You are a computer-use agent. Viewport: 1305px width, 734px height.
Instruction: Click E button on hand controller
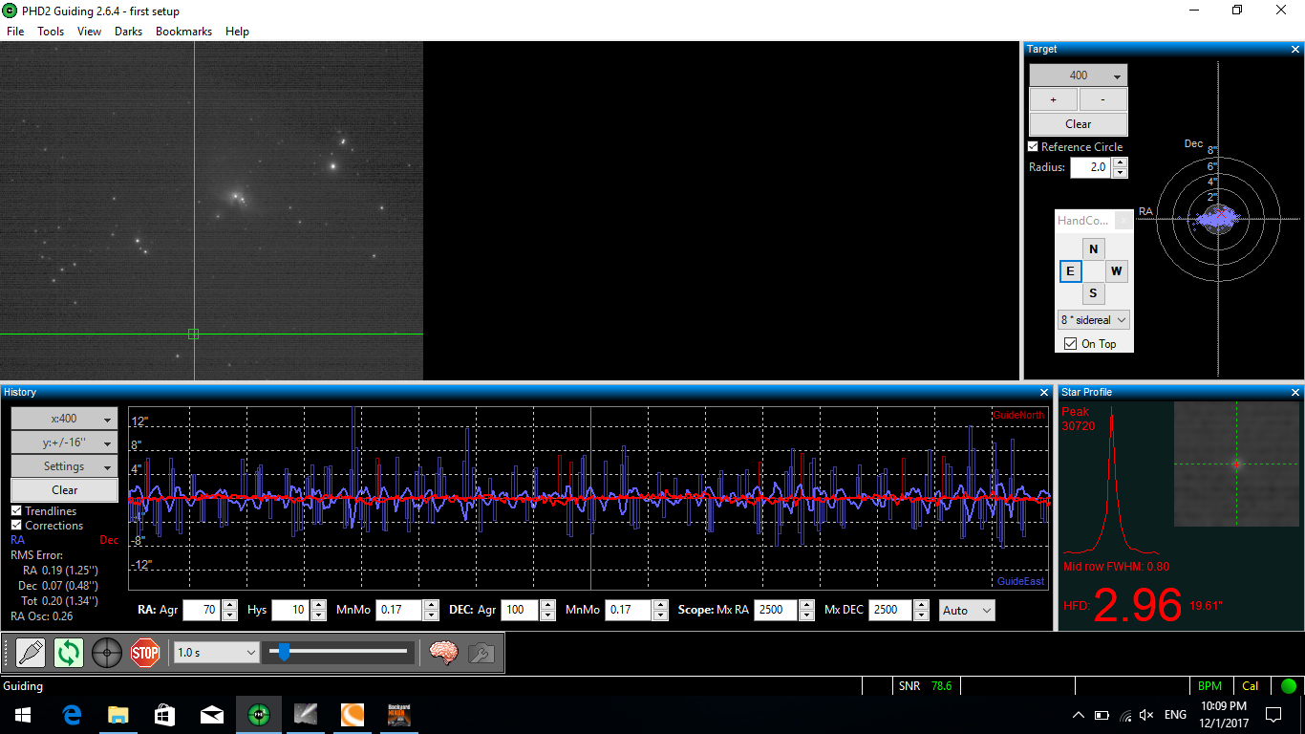tap(1070, 271)
